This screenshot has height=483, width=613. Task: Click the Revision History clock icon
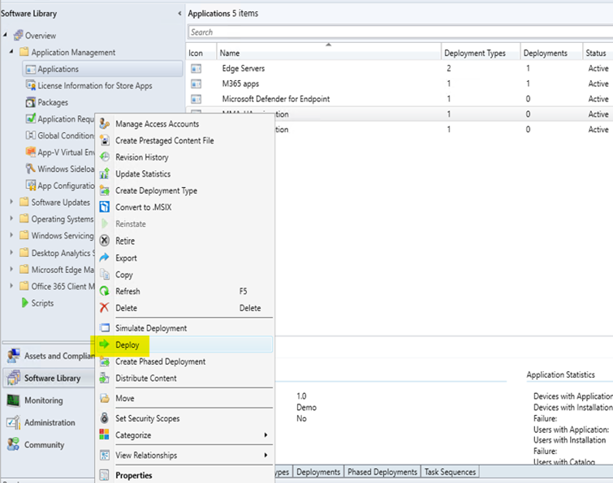click(x=104, y=157)
